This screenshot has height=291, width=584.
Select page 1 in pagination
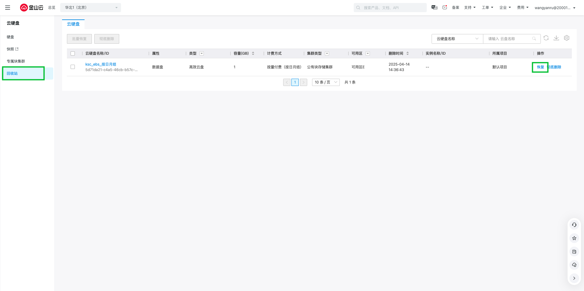(x=295, y=82)
